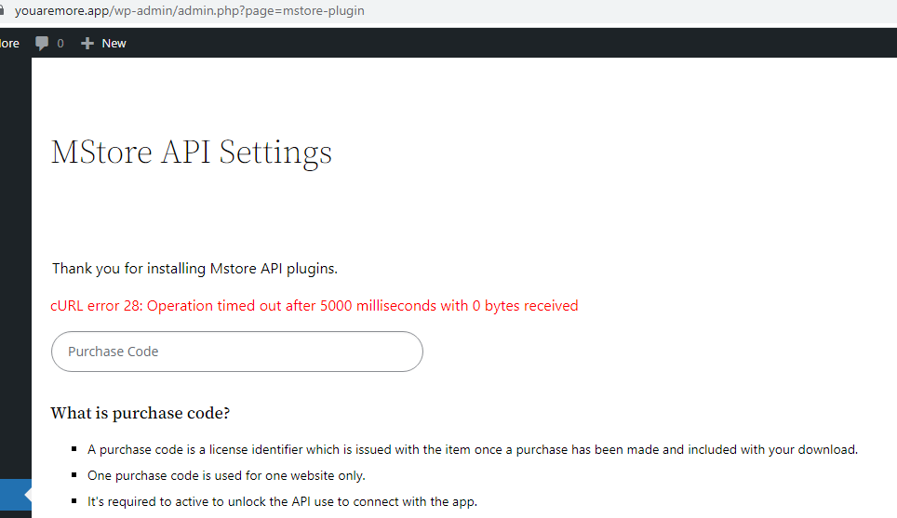Click the browser URL address text
Image resolution: width=897 pixels, height=518 pixels.
point(189,11)
